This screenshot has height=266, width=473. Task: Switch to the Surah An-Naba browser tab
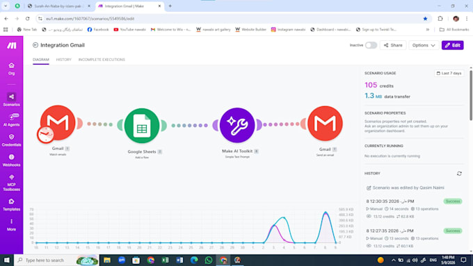(x=59, y=6)
